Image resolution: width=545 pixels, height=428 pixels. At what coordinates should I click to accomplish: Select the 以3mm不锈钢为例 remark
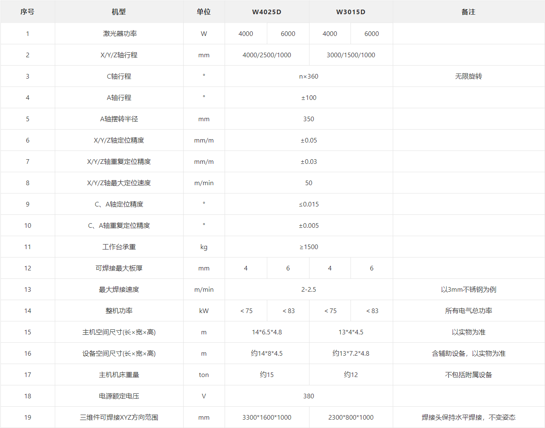coord(468,289)
